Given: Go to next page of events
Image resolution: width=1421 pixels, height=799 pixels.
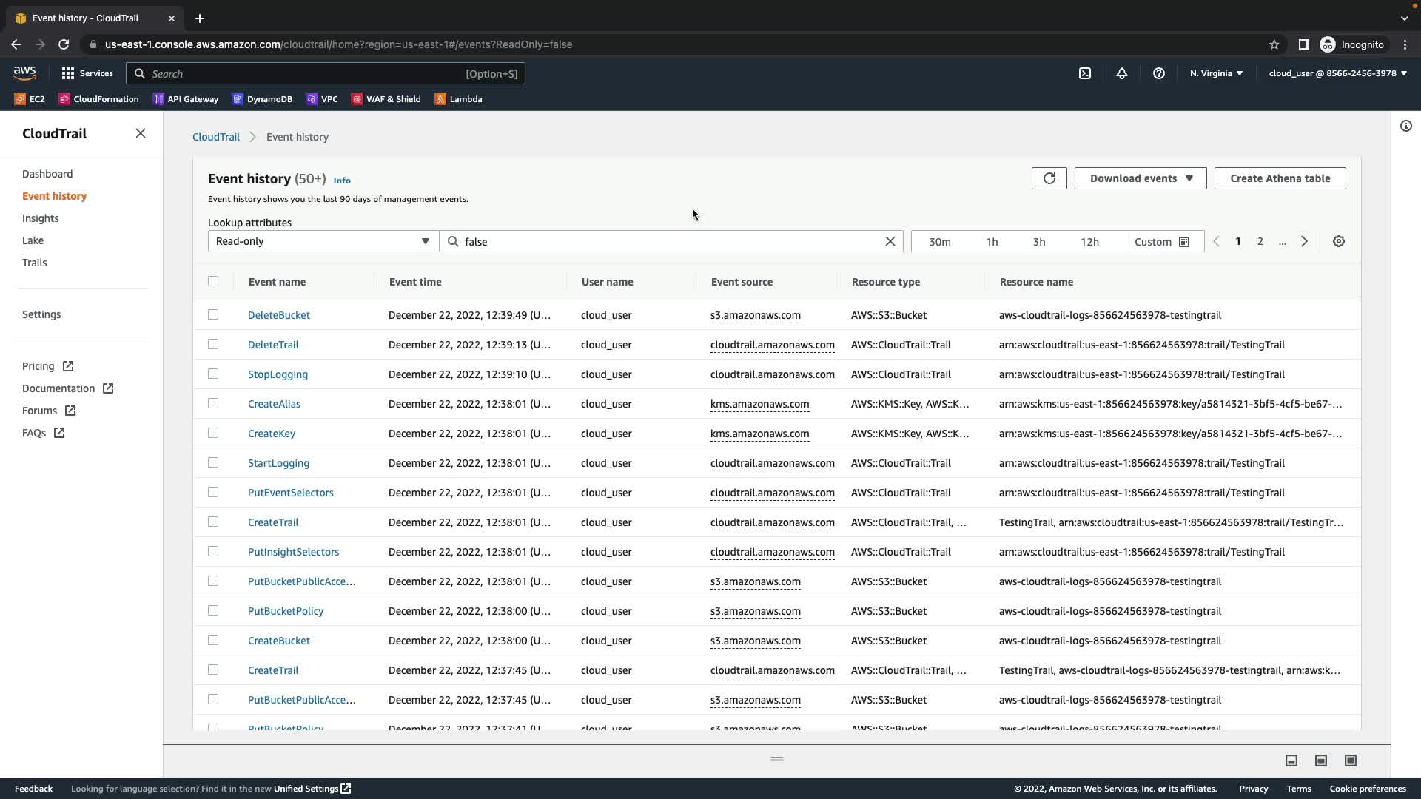Looking at the screenshot, I should pos(1304,241).
